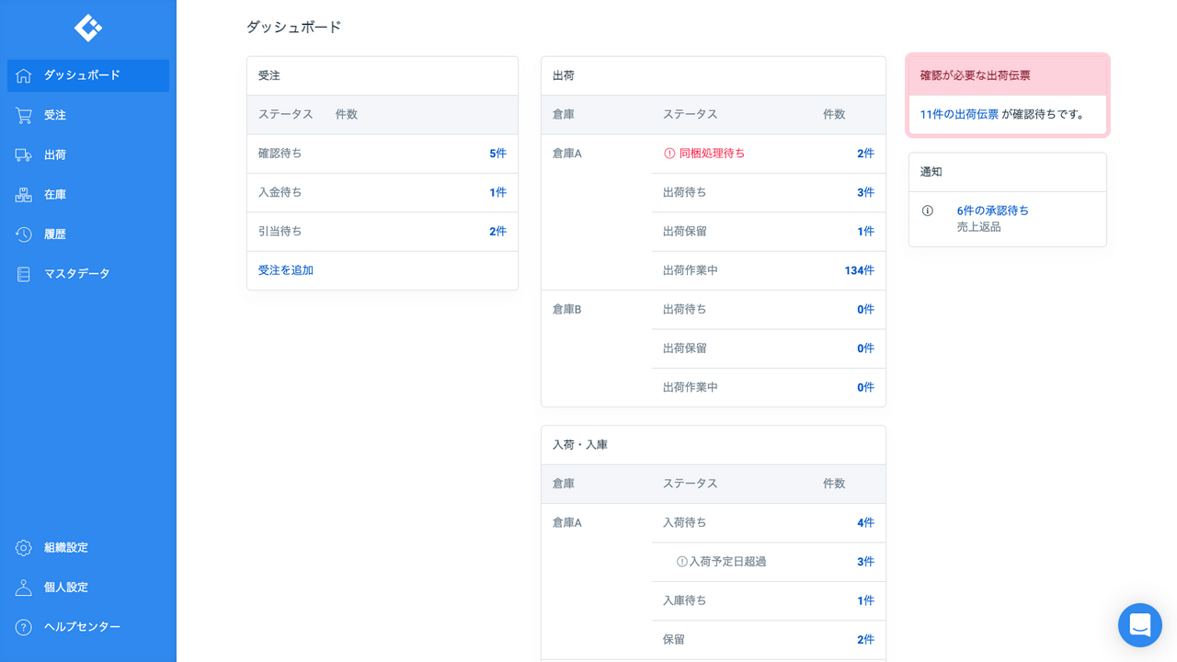Viewport: 1177px width, 662px height.
Task: Click the 6件の承認待ち notification link
Action: 994,210
